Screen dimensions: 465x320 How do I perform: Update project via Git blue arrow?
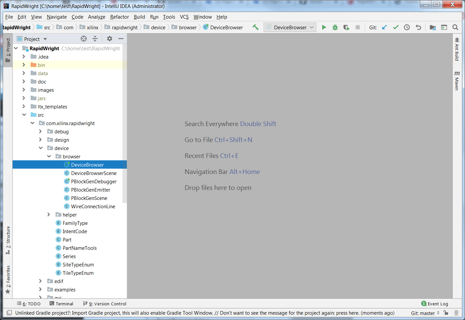tap(384, 27)
